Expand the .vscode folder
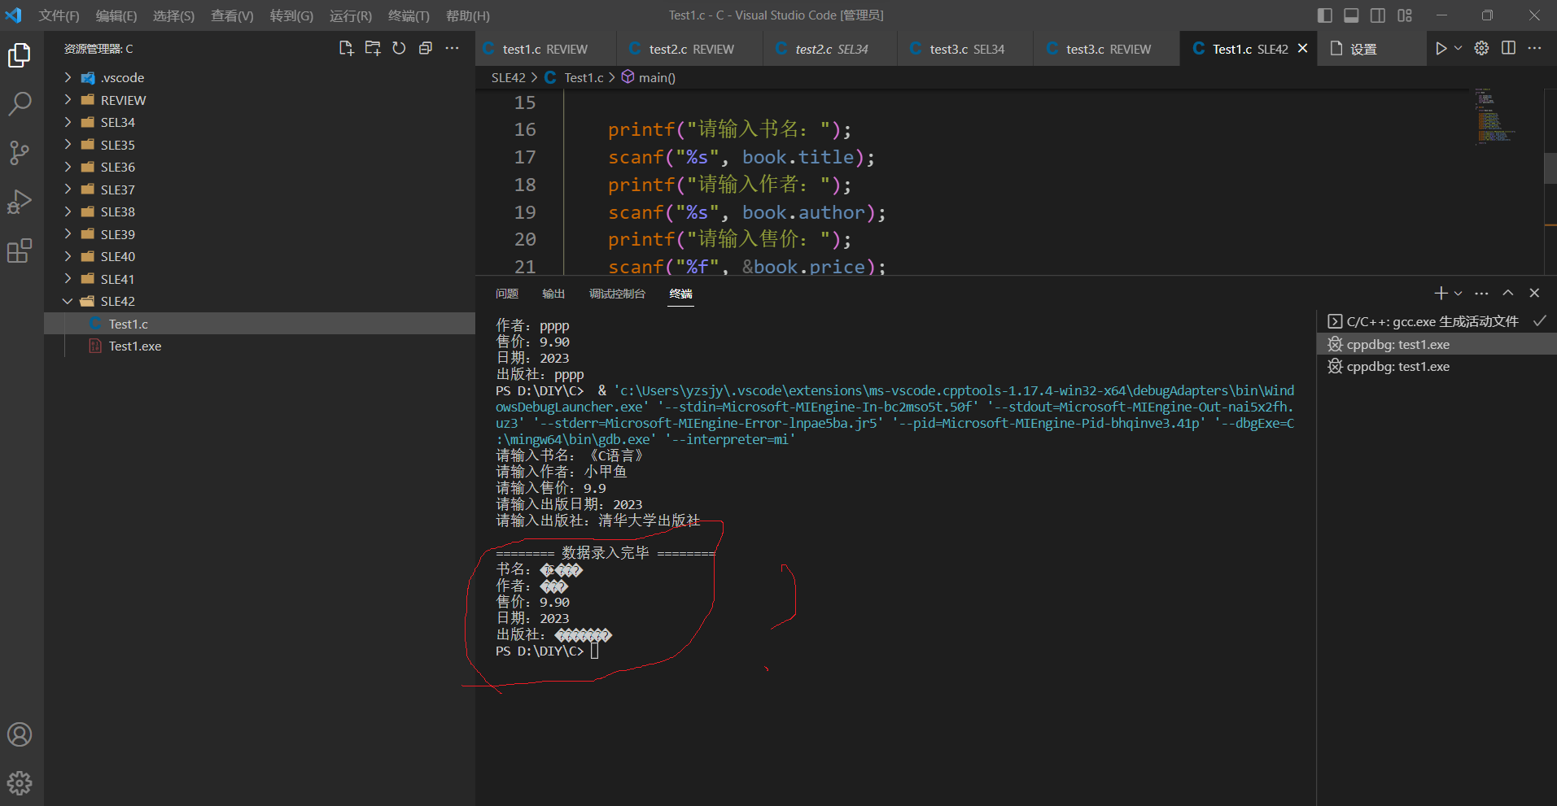Image resolution: width=1557 pixels, height=806 pixels. coord(68,78)
